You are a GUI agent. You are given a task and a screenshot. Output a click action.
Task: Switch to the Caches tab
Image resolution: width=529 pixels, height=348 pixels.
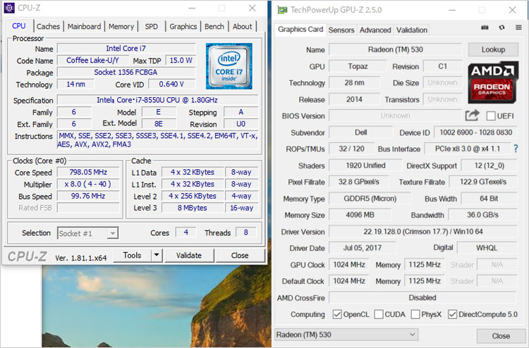click(x=48, y=27)
